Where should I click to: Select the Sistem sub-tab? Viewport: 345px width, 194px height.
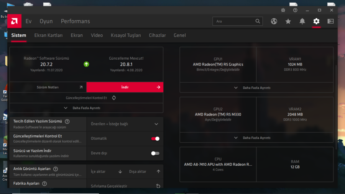(19, 35)
